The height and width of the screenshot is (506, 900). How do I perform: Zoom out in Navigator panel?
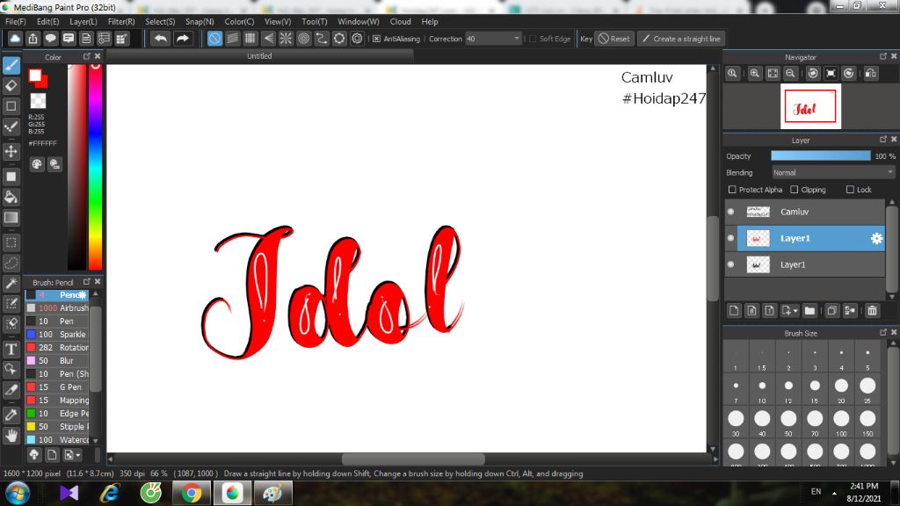click(x=790, y=74)
